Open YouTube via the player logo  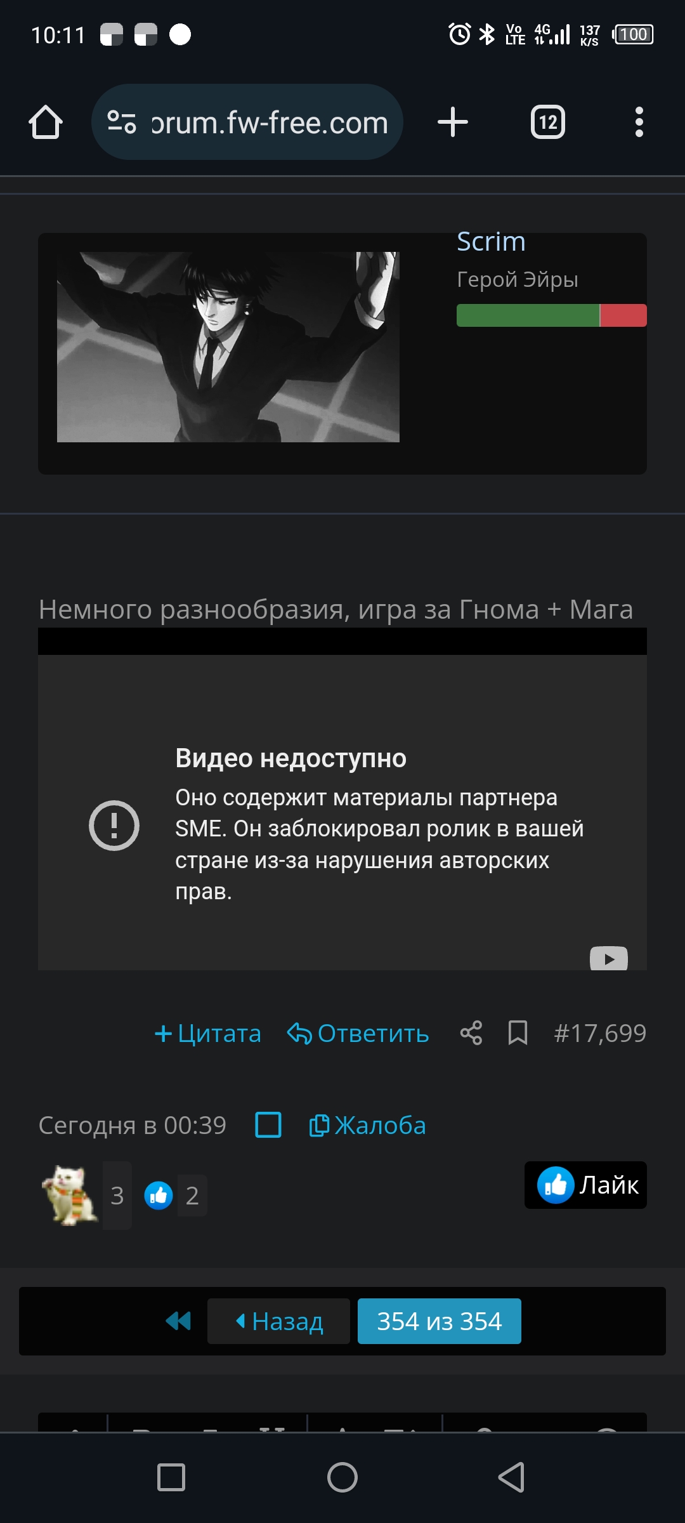[609, 958]
